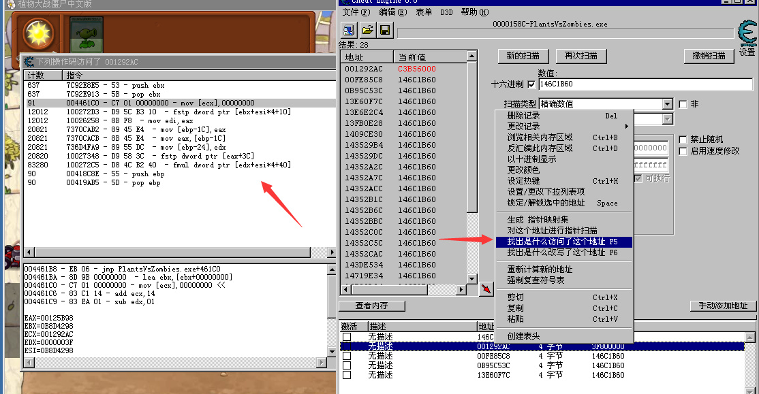Click the opcode list horizontal scrollbar right arrow
This screenshot has width=759, height=394.
pyautogui.click(x=332, y=252)
